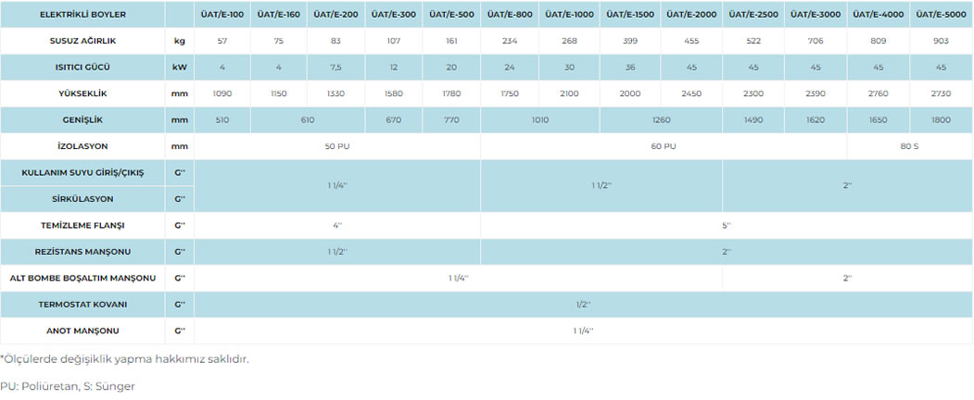Image resolution: width=974 pixels, height=400 pixels.
Task: Click the ELEKTRİKLİ BOYLER header cell
Action: point(82,15)
